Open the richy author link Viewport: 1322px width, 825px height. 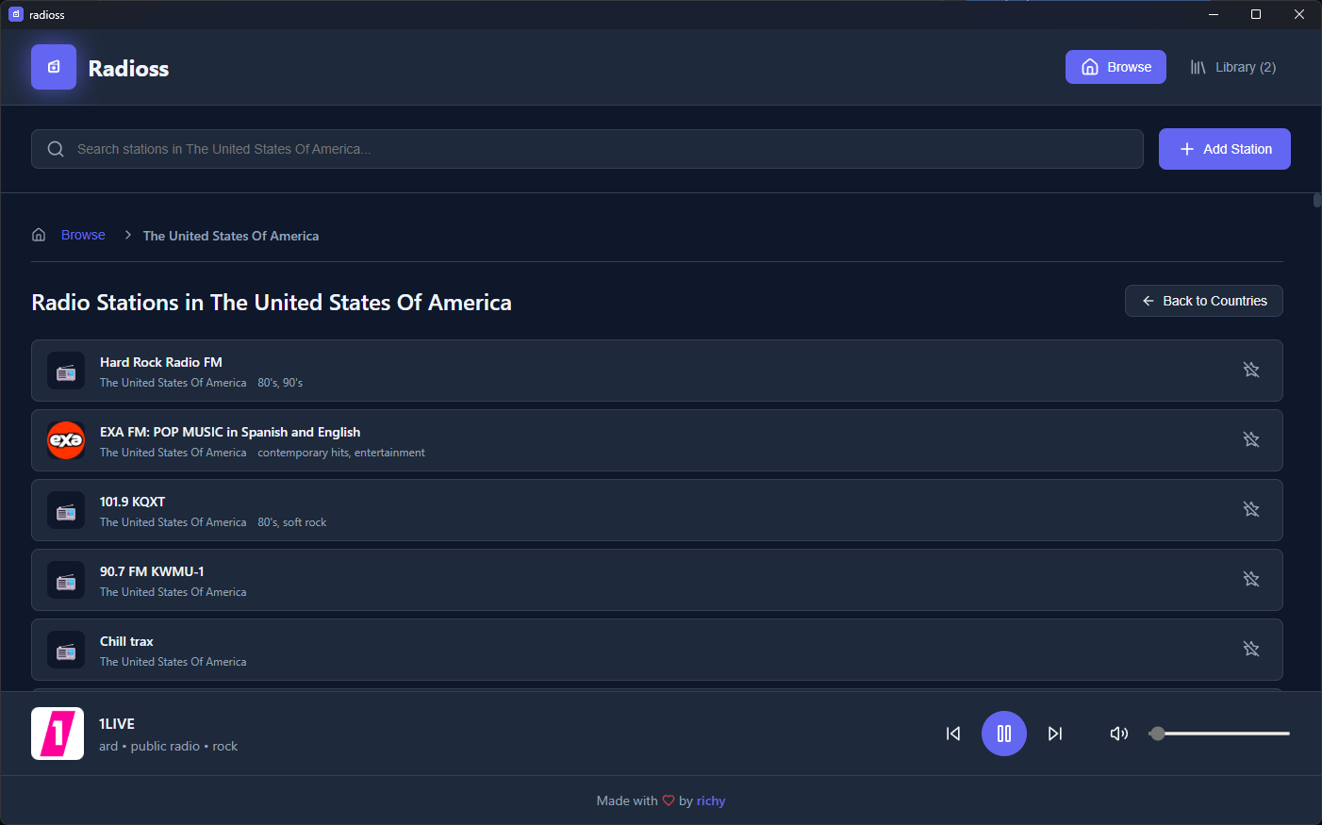click(711, 800)
